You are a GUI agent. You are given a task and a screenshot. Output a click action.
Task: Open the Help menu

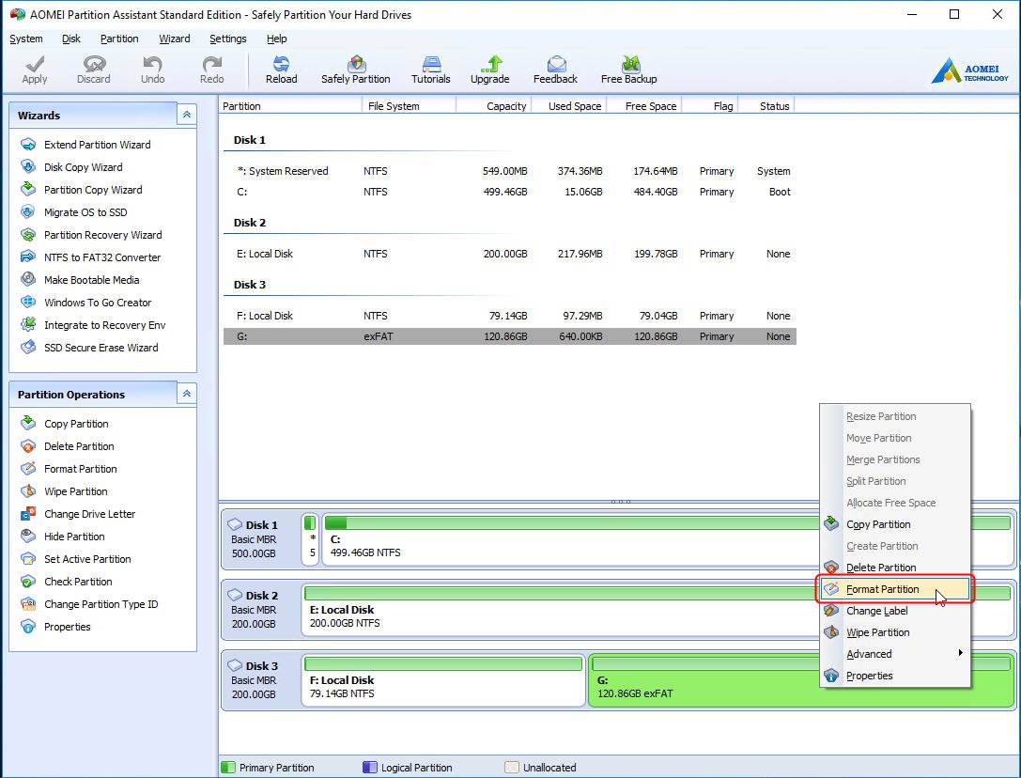click(x=277, y=39)
